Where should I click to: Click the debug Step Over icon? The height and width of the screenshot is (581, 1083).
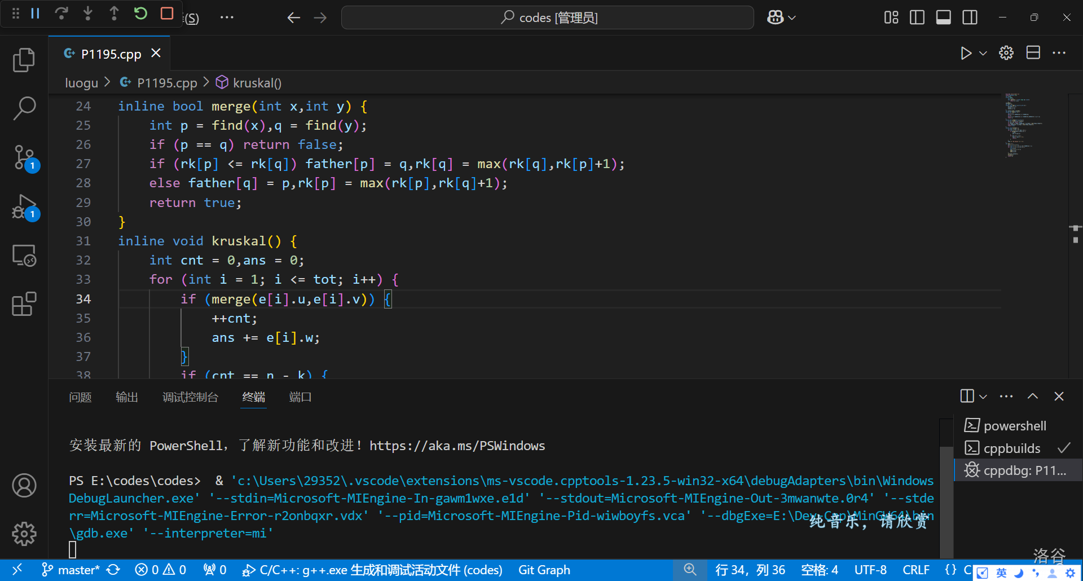61,14
